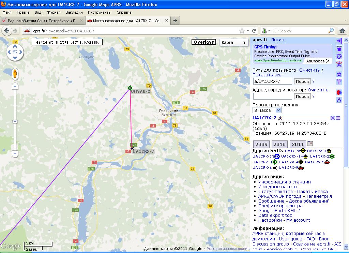Remove UA1CRX-7 with the X icon
Viewport: 349px width, 253px height.
tap(333, 118)
